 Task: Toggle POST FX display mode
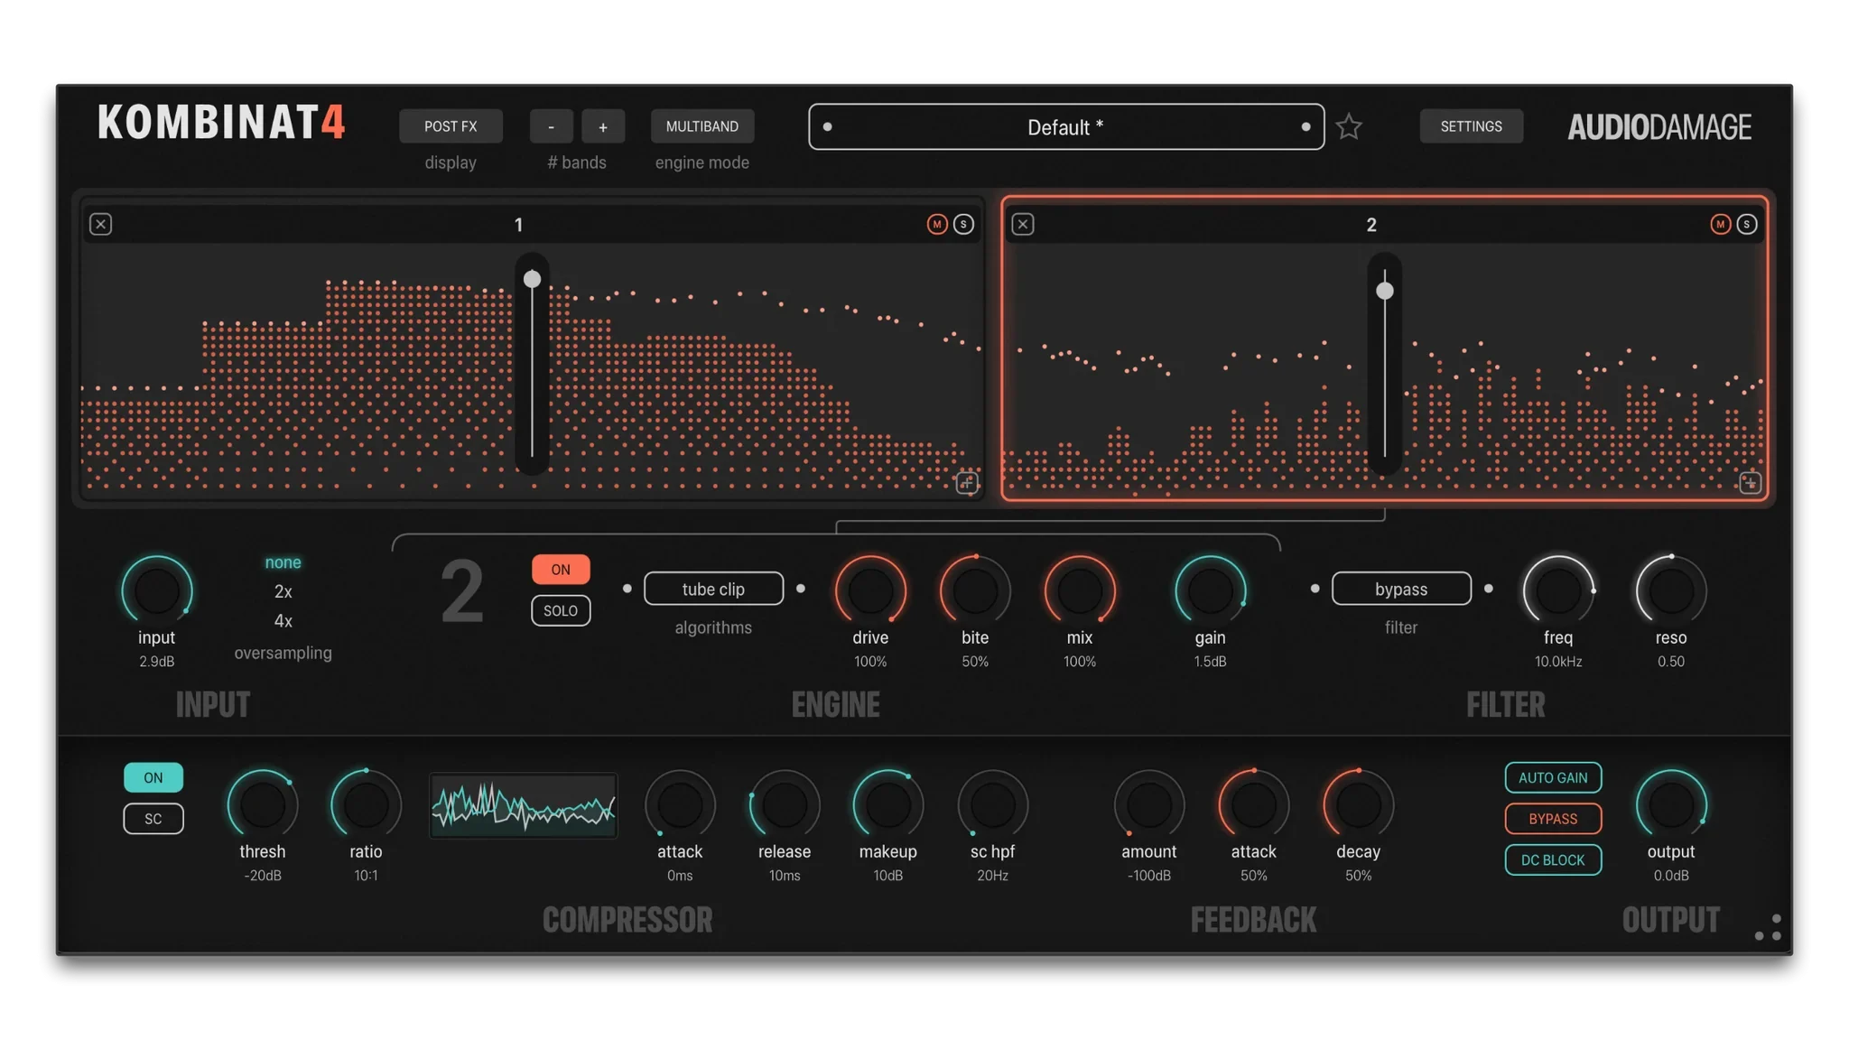pyautogui.click(x=451, y=125)
